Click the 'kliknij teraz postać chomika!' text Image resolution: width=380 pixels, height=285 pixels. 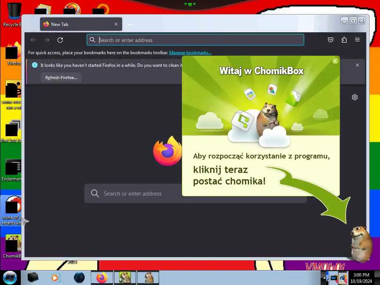(229, 175)
